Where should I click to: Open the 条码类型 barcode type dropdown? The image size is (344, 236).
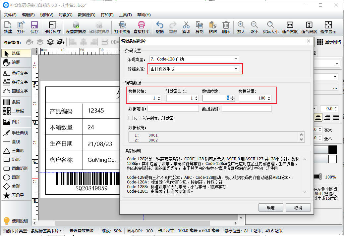pos(236,59)
